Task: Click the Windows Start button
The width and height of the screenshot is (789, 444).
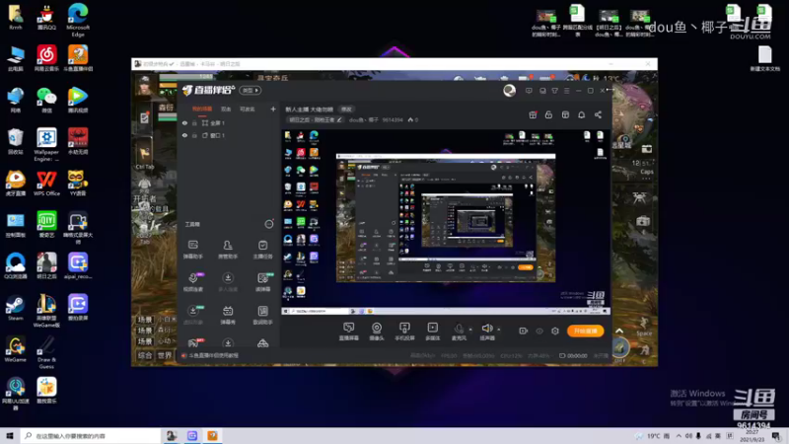Action: (x=10, y=436)
